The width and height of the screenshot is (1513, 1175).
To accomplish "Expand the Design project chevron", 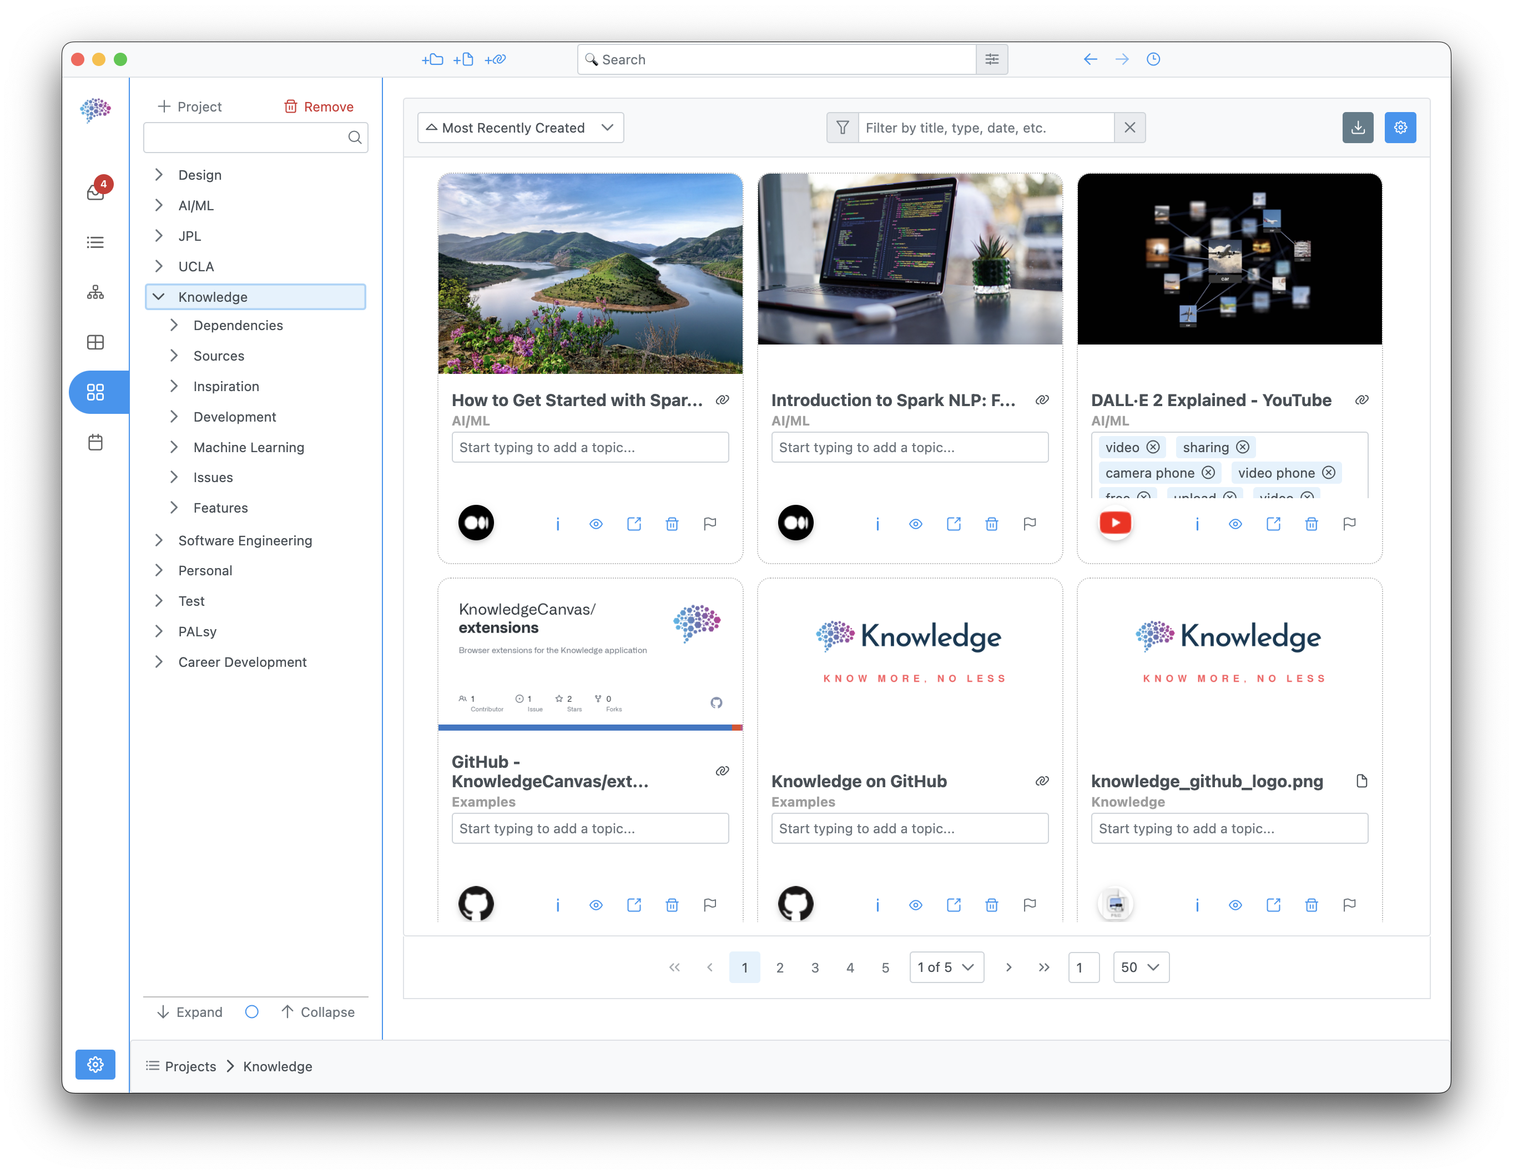I will [159, 175].
